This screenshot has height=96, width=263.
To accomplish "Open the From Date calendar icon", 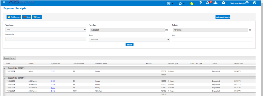I will 166,30.
